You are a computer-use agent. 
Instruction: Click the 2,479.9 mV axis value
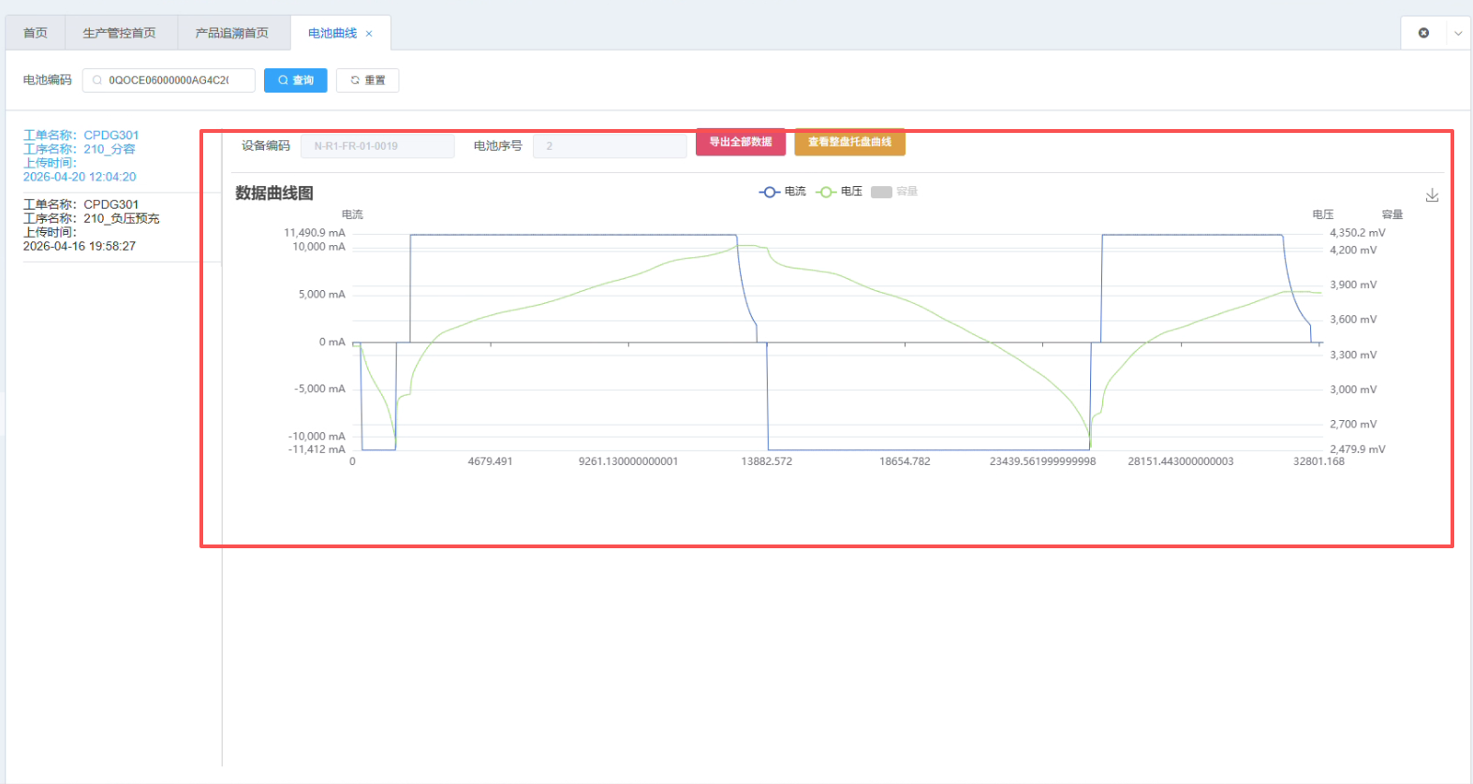[1358, 450]
